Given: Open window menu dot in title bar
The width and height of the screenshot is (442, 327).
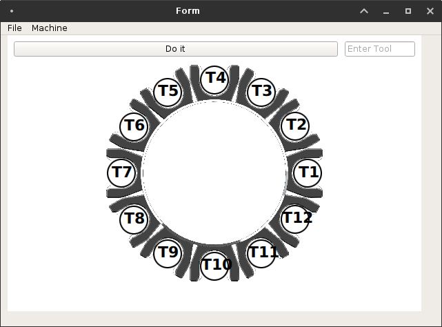Looking at the screenshot, I should tap(12, 11).
